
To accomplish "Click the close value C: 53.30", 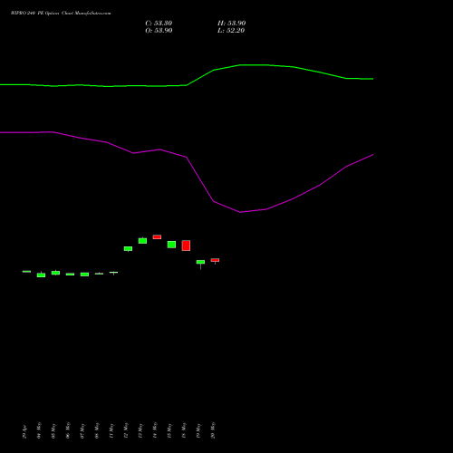I will coord(159,24).
